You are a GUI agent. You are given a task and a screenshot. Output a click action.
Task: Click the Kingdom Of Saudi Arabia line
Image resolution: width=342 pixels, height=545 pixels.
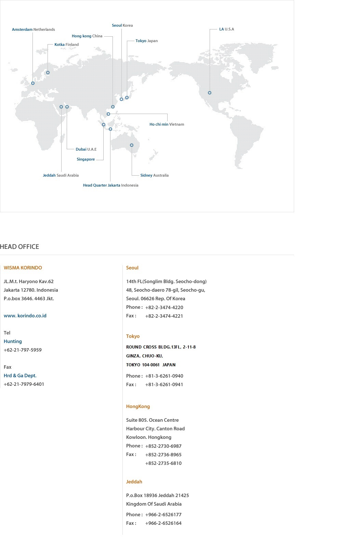[154, 504]
